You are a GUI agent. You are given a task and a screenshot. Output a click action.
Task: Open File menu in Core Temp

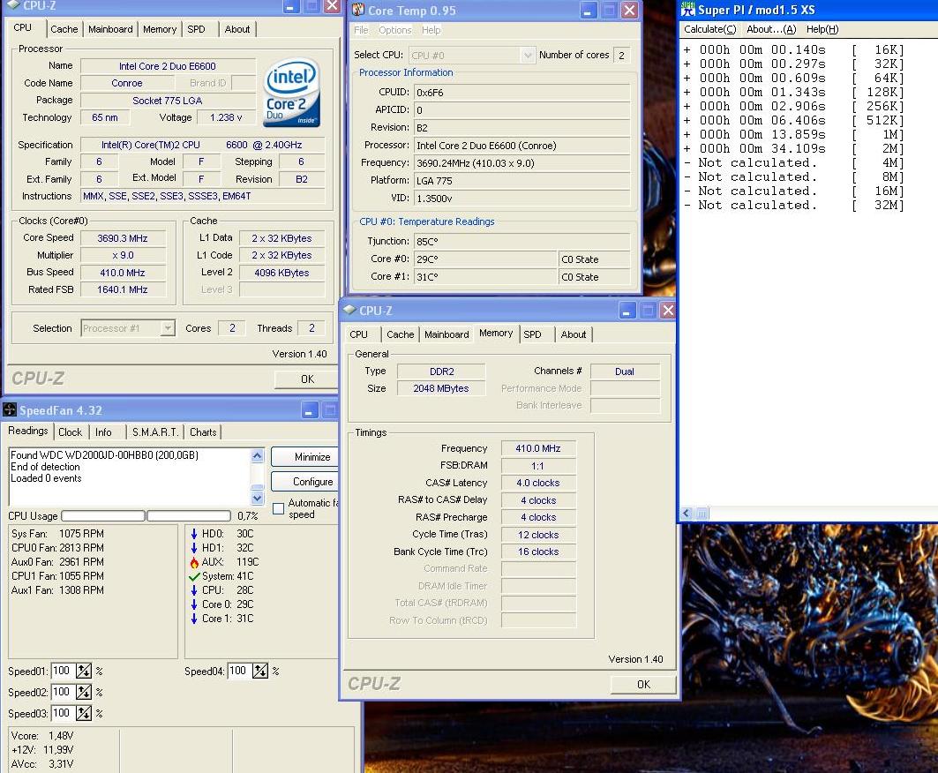[361, 30]
